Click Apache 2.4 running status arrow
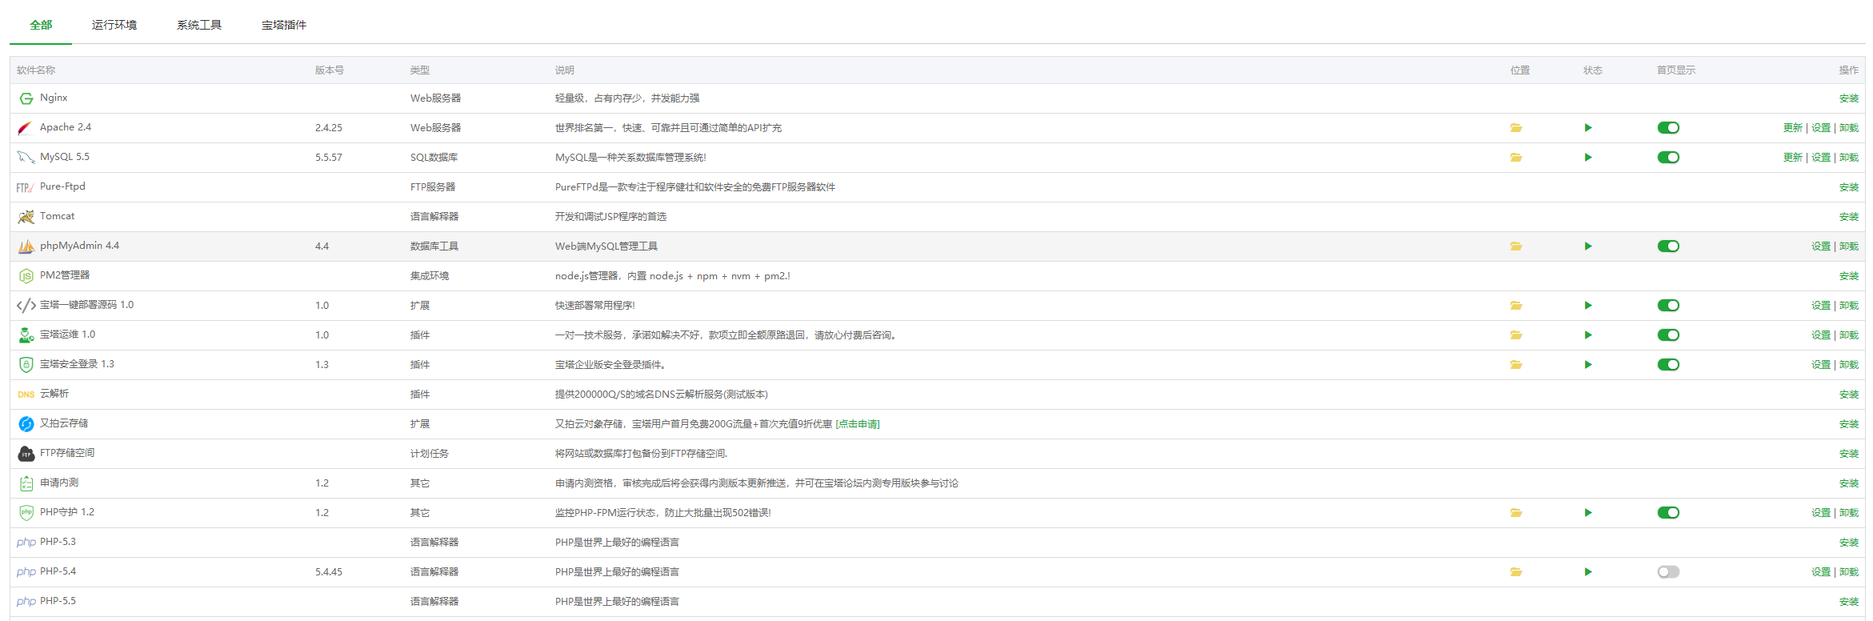 (x=1588, y=128)
